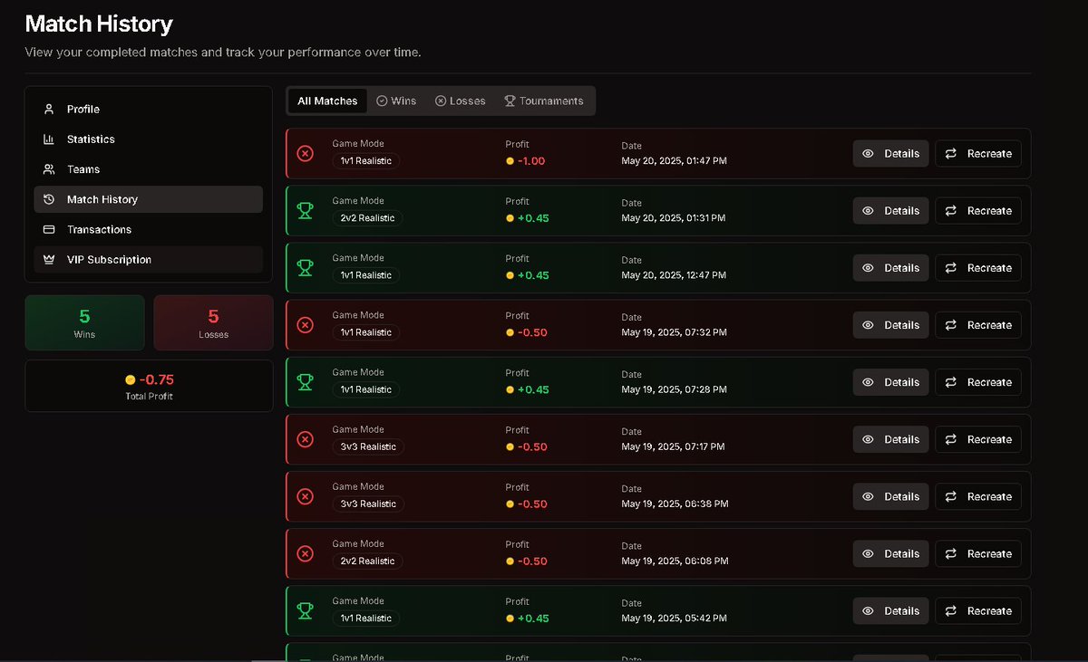The height and width of the screenshot is (662, 1088).
Task: Switch to the Losses tab
Action: click(461, 101)
